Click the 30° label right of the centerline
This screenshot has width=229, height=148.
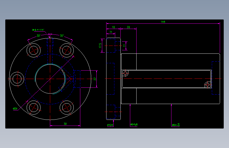click(62, 36)
